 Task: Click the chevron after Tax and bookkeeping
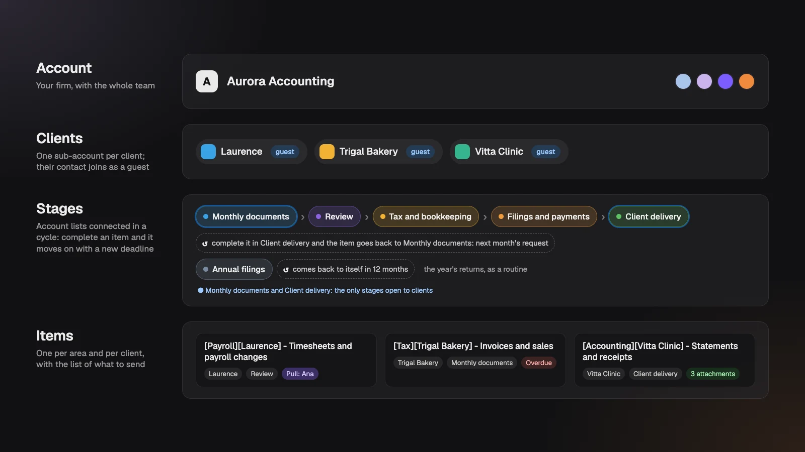(485, 217)
